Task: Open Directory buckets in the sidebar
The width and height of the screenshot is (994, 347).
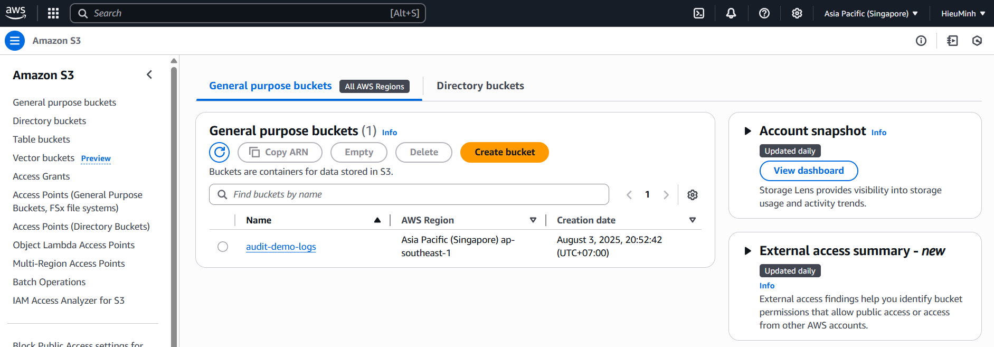Action: point(50,121)
